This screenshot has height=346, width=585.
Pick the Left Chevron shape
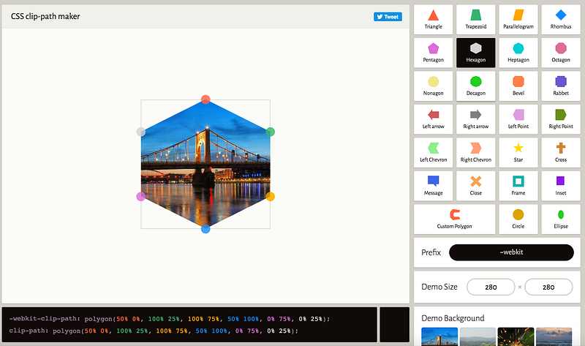pyautogui.click(x=433, y=153)
